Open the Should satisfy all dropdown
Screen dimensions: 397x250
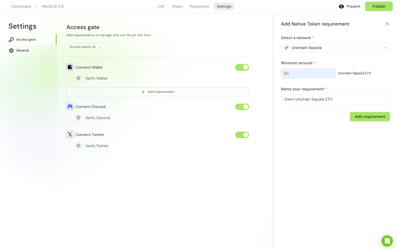[x=85, y=47]
